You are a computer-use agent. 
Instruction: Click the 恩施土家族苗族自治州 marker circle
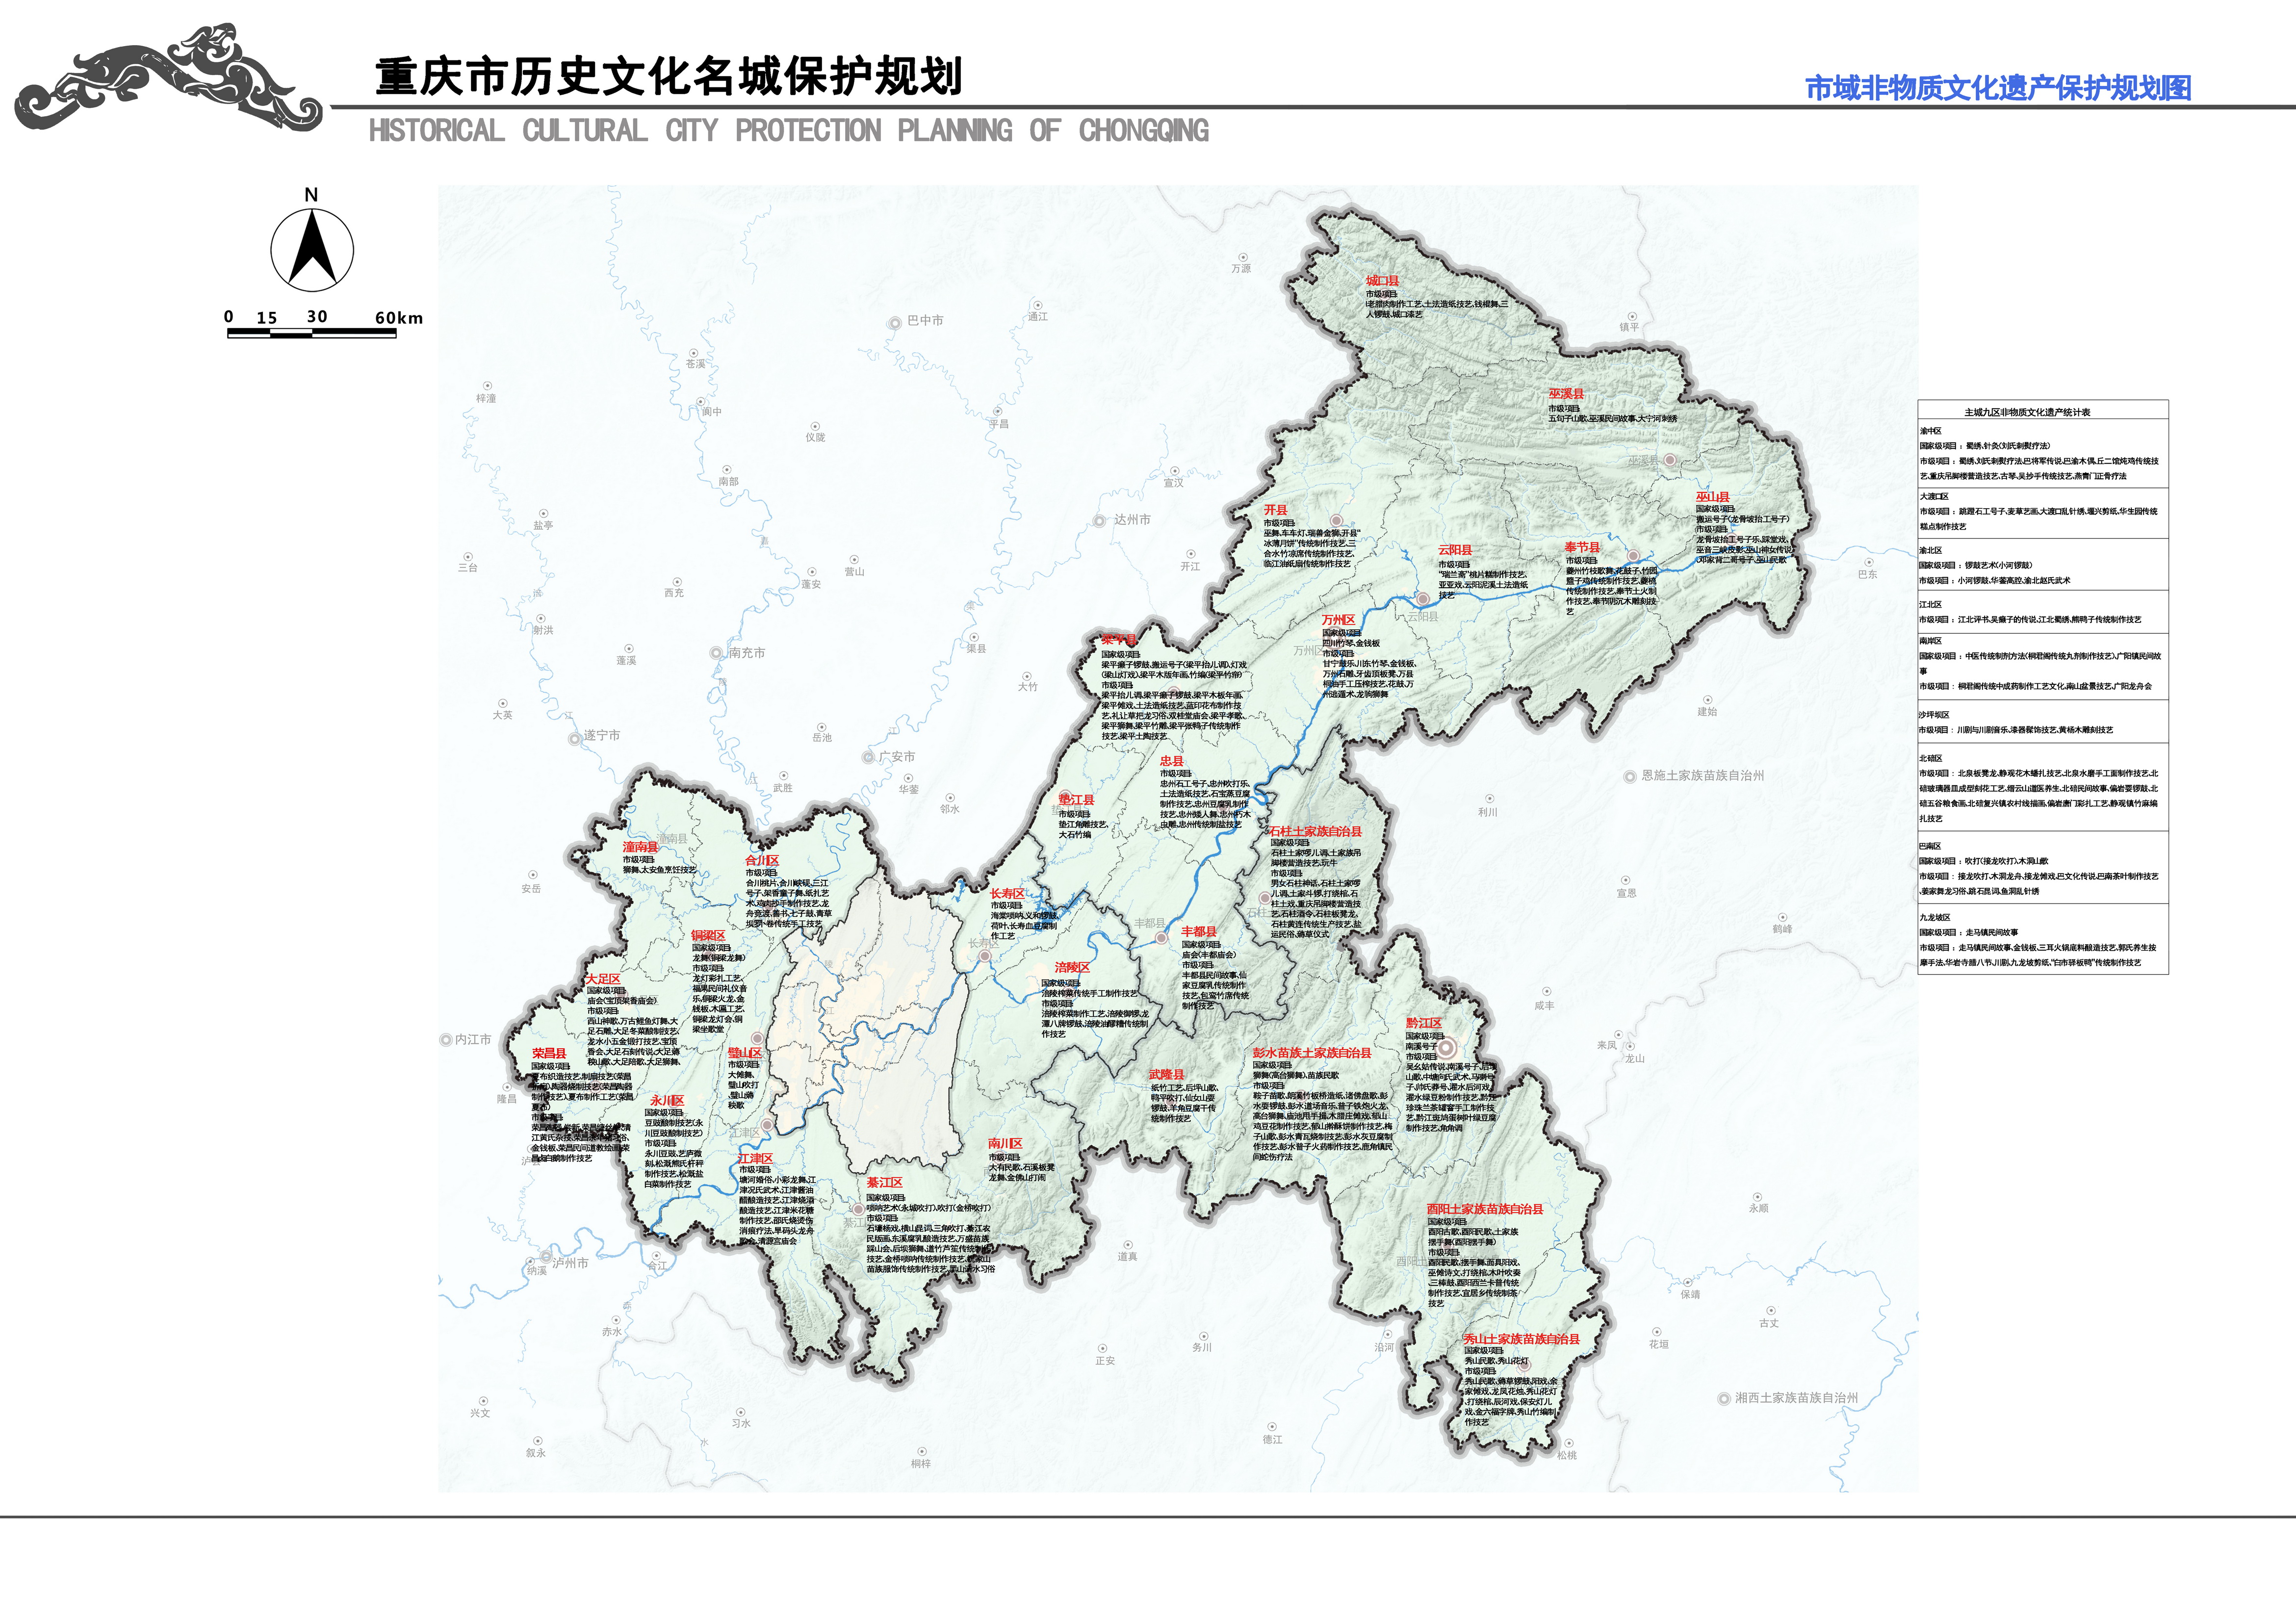1630,776
